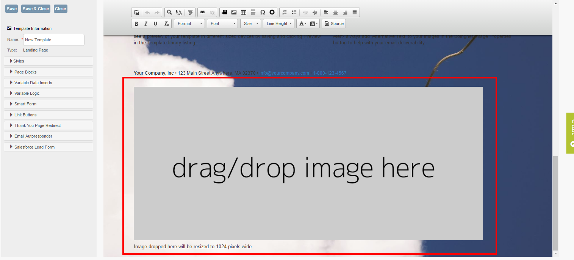The width and height of the screenshot is (574, 260).
Task: Open the Image properties icon
Action: pyautogui.click(x=234, y=13)
